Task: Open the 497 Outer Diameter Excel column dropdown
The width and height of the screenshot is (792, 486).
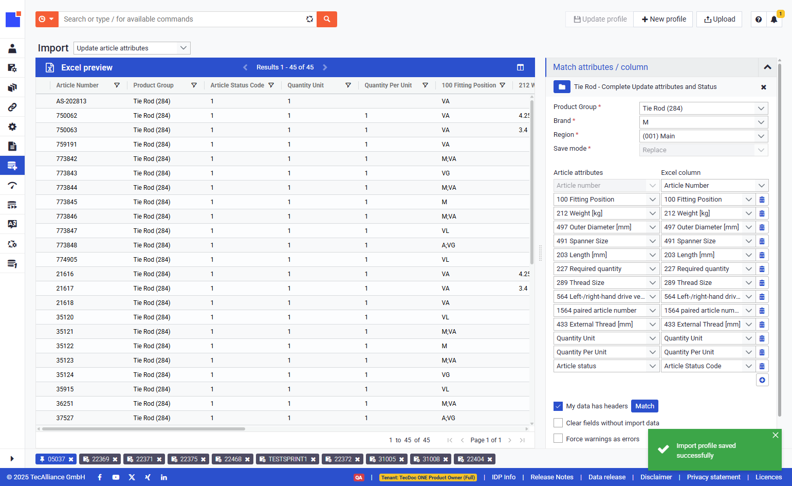Action: 708,227
